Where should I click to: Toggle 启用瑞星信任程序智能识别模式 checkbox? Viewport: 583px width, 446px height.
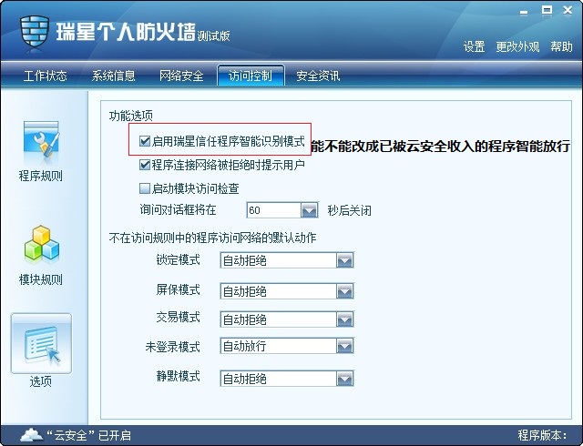tap(145, 141)
